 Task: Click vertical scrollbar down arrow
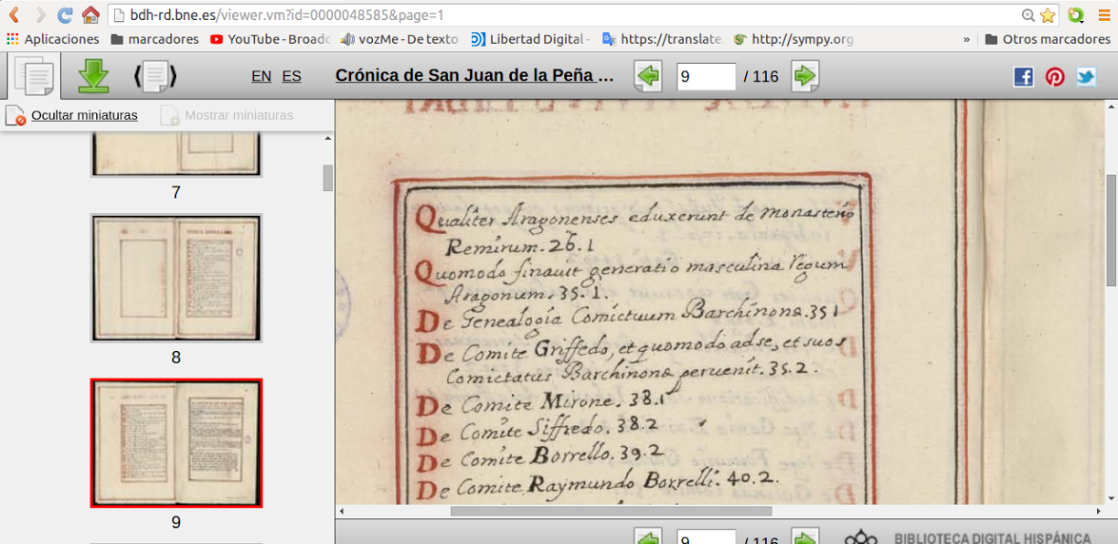point(1111,499)
